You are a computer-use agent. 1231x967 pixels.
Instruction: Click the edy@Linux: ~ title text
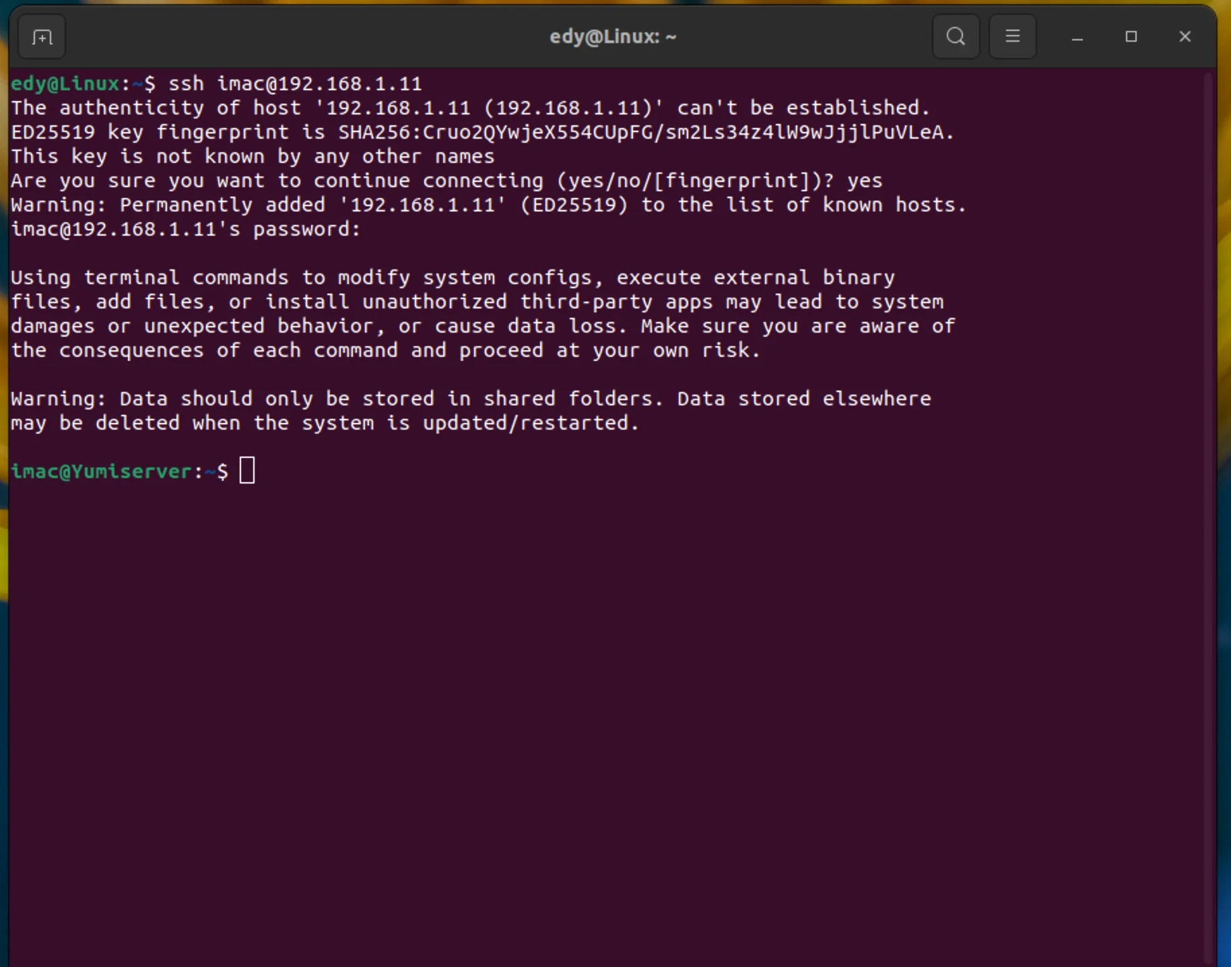pyautogui.click(x=611, y=36)
